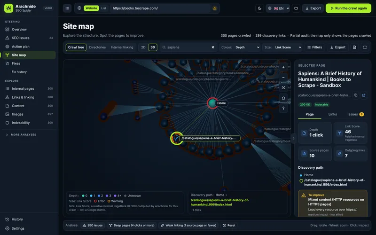This screenshot has height=235, width=376.
Task: Copy the selected page URL
Action: [x=356, y=95]
